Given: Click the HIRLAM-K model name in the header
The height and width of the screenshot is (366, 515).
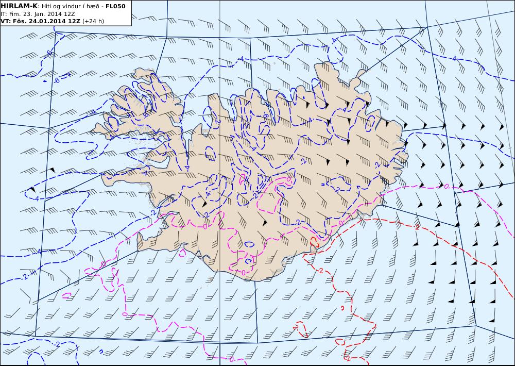Looking at the screenshot, I should click(20, 6).
